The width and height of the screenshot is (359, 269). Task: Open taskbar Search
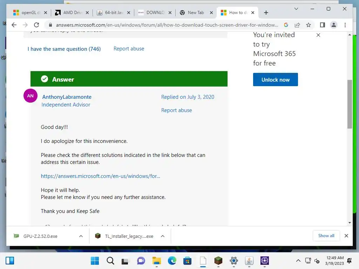tap(110, 261)
